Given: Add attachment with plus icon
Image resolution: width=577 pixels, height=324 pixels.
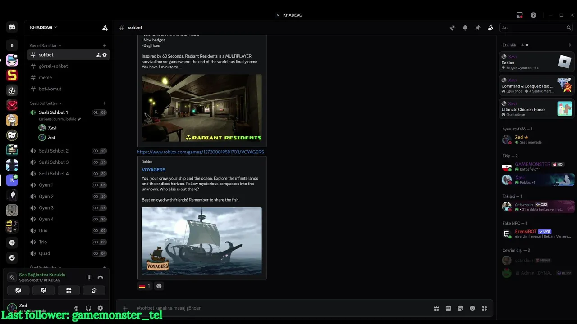Looking at the screenshot, I should 125,308.
